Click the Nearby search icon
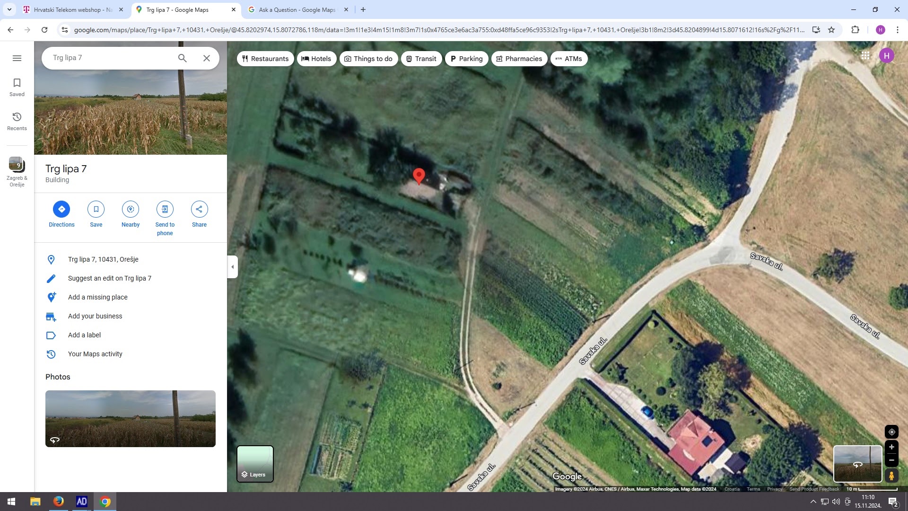The height and width of the screenshot is (511, 908). tap(131, 209)
